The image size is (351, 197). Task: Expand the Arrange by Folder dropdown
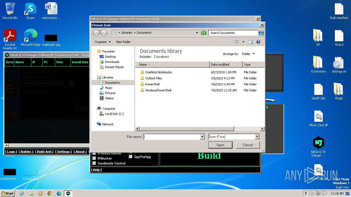click(x=248, y=54)
